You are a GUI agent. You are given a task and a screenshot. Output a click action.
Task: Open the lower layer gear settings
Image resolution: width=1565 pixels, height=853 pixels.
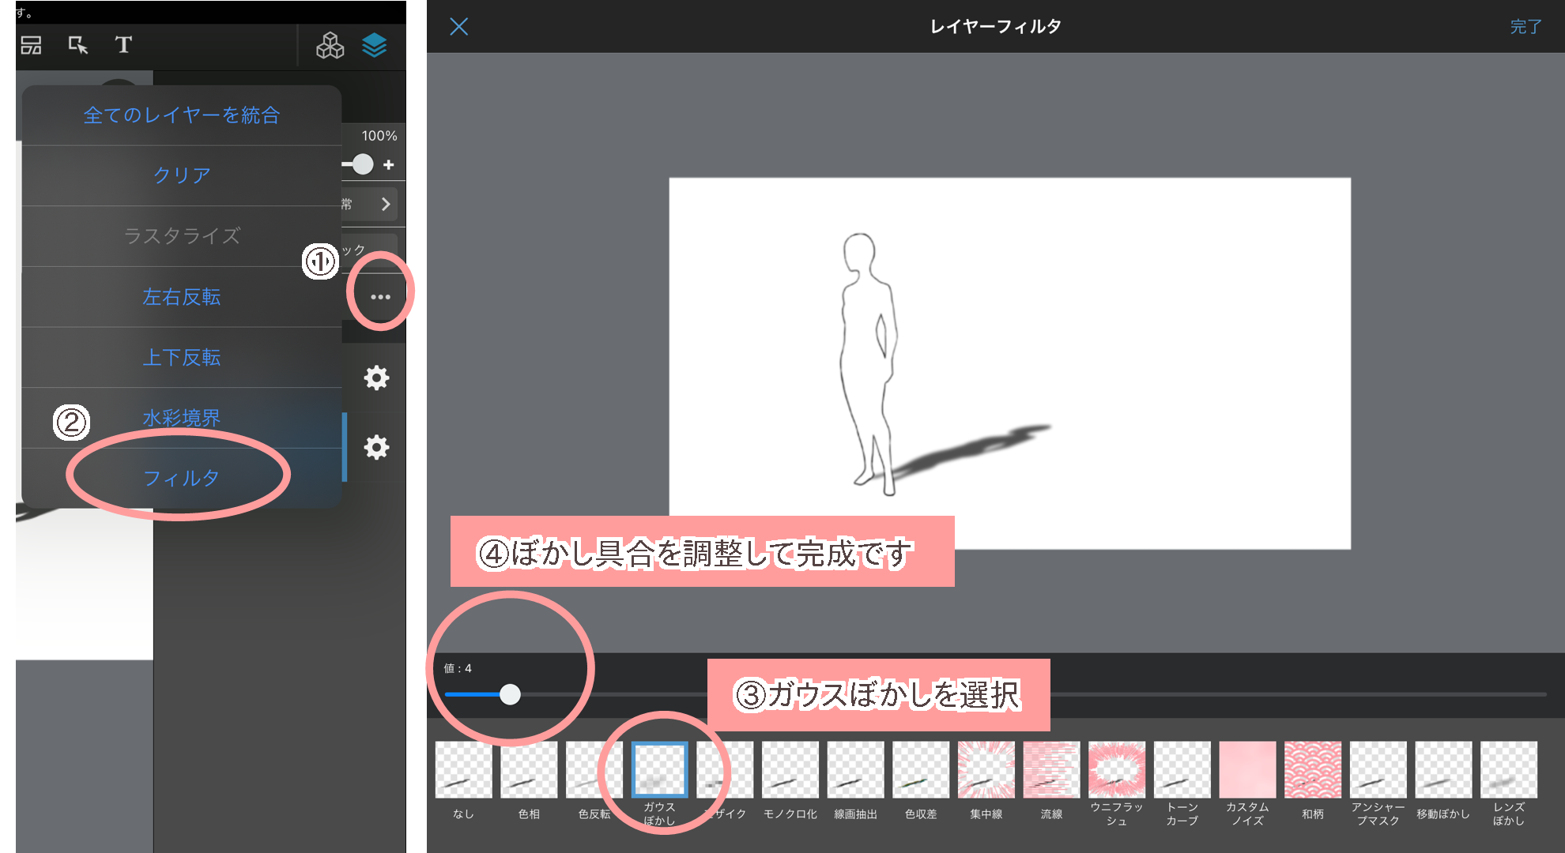[x=376, y=447]
